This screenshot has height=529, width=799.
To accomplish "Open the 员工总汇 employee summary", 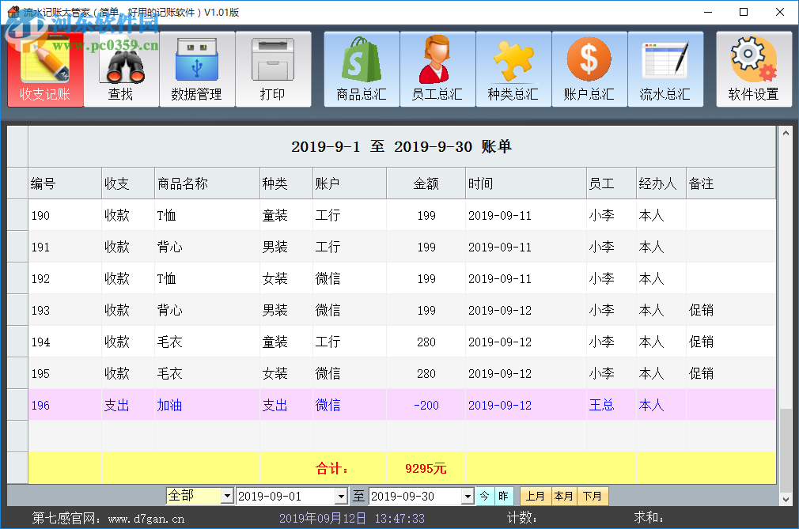I will tap(437, 69).
